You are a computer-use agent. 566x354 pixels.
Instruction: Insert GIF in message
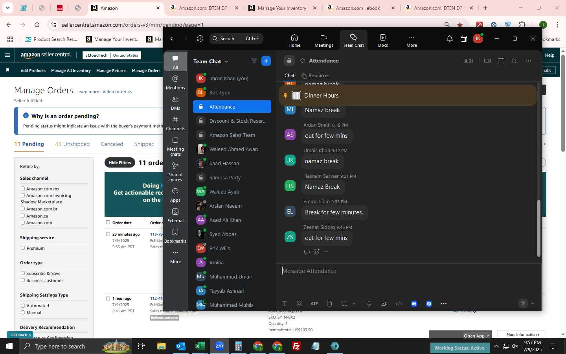tap(314, 304)
